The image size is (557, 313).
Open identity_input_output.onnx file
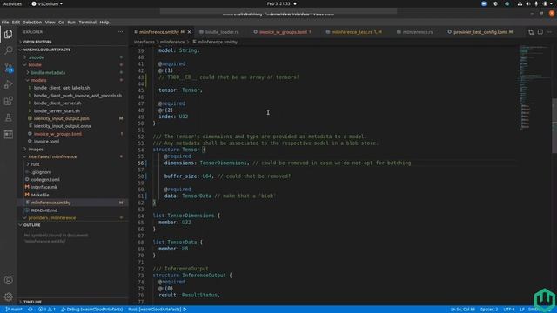[62, 126]
